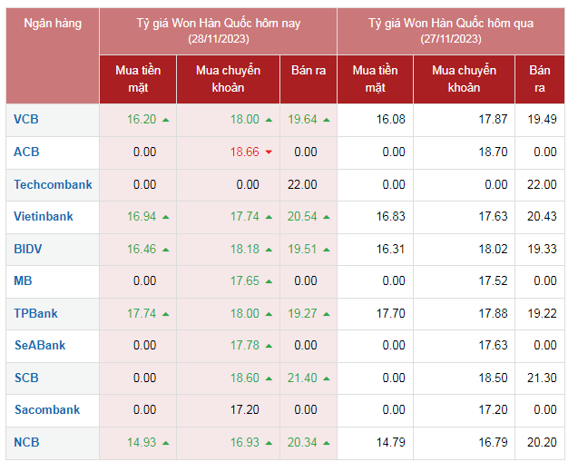Image resolution: width=578 pixels, height=462 pixels.
Task: Open the Techcombank link
Action: 53,184
